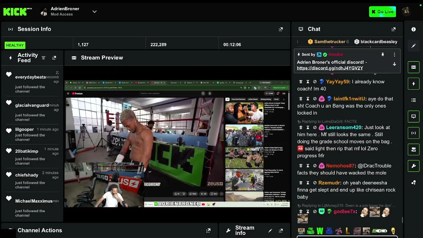Edit stream info with the pencil icon
The image size is (423, 238).
(270, 230)
